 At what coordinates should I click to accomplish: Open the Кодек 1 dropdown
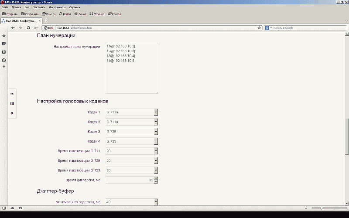(x=131, y=112)
